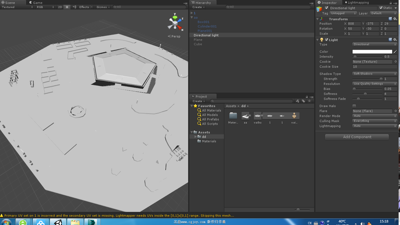Click Project search by type icon
The height and width of the screenshot is (225, 400).
pos(298,101)
